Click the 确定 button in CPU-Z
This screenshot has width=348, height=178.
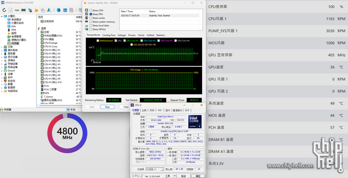[198, 176]
